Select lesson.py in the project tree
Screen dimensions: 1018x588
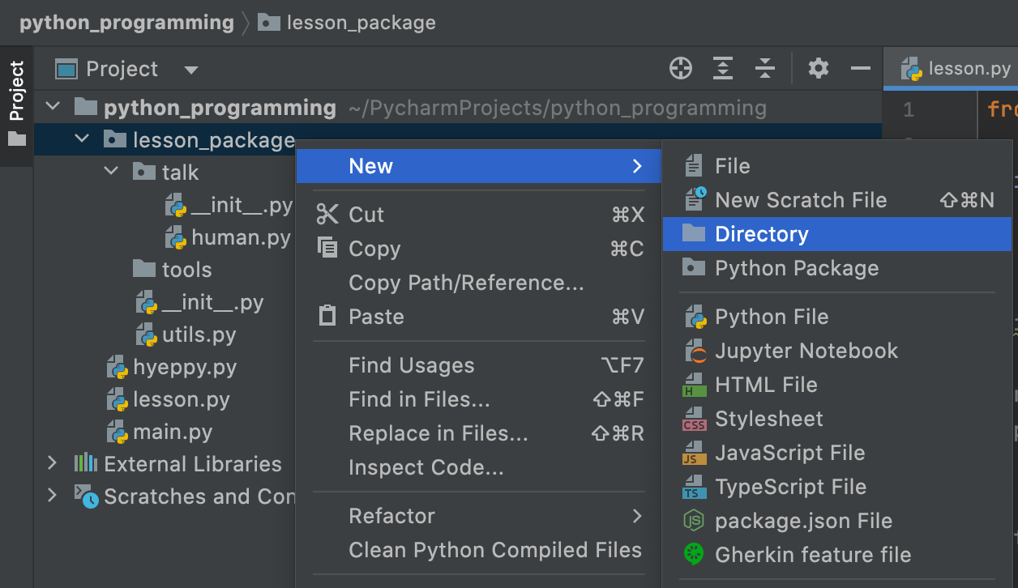pos(182,399)
